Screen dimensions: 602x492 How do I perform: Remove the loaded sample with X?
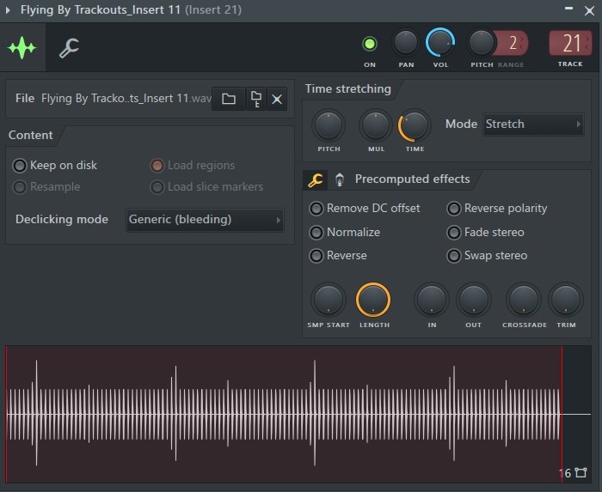coord(277,100)
